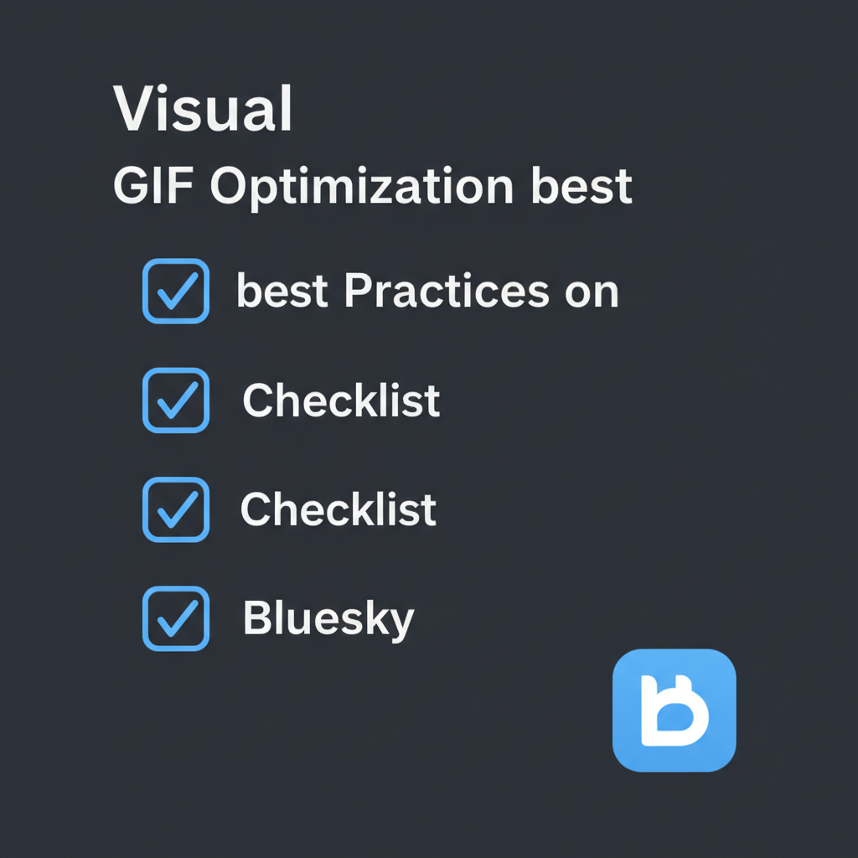Select the lower Checklist label text
This screenshot has width=858, height=858.
click(339, 509)
